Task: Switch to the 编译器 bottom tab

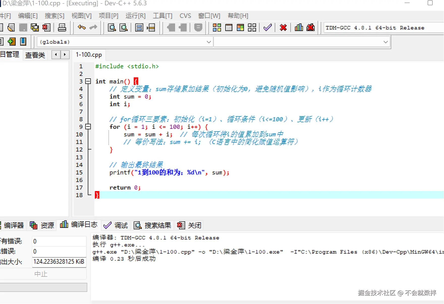Action: pyautogui.click(x=13, y=225)
